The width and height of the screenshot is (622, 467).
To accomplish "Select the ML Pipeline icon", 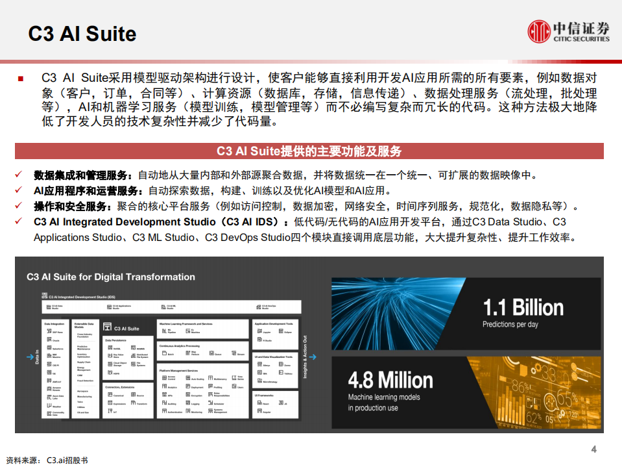I will tap(163, 330).
